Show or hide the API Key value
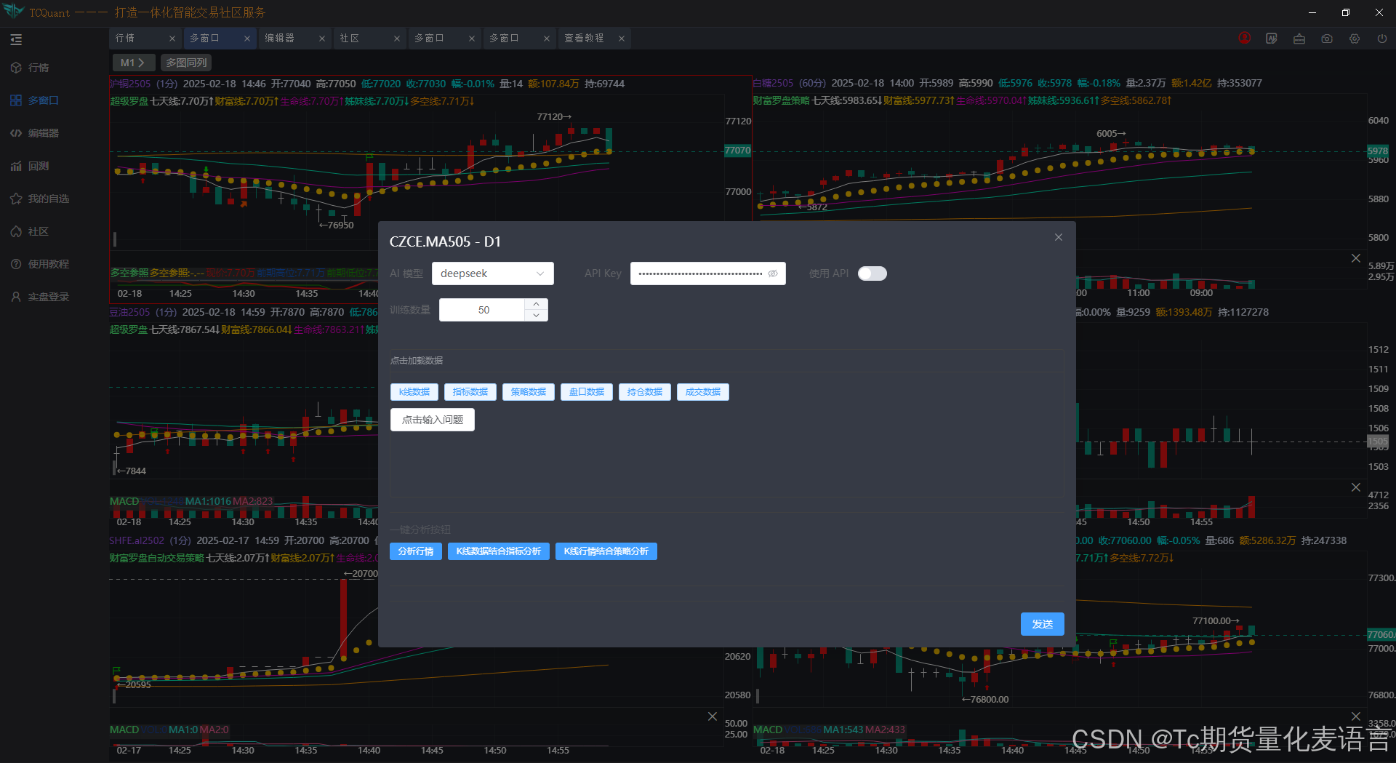The width and height of the screenshot is (1396, 763). [x=773, y=273]
